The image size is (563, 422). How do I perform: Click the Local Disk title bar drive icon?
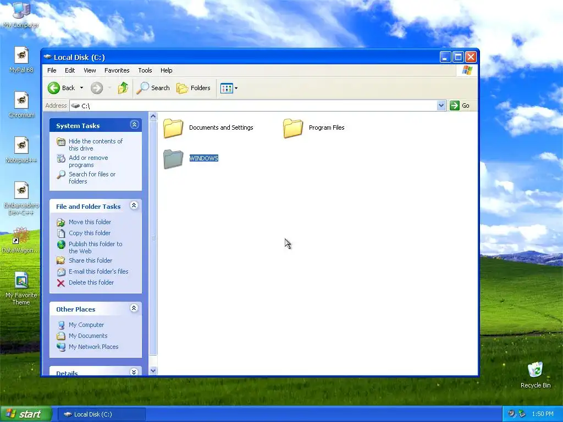pyautogui.click(x=47, y=57)
